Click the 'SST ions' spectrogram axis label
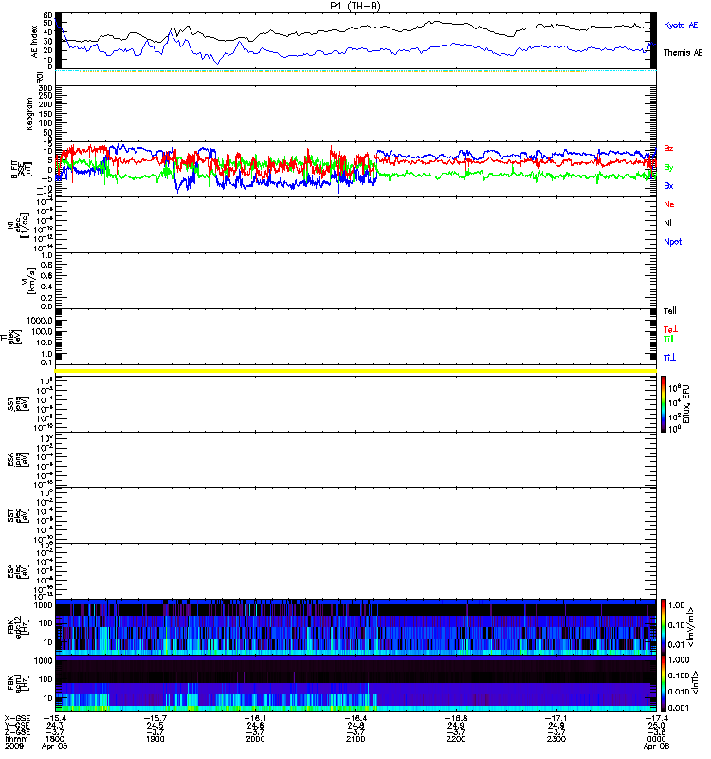Screen dimensions: 711x759 pyautogui.click(x=18, y=404)
